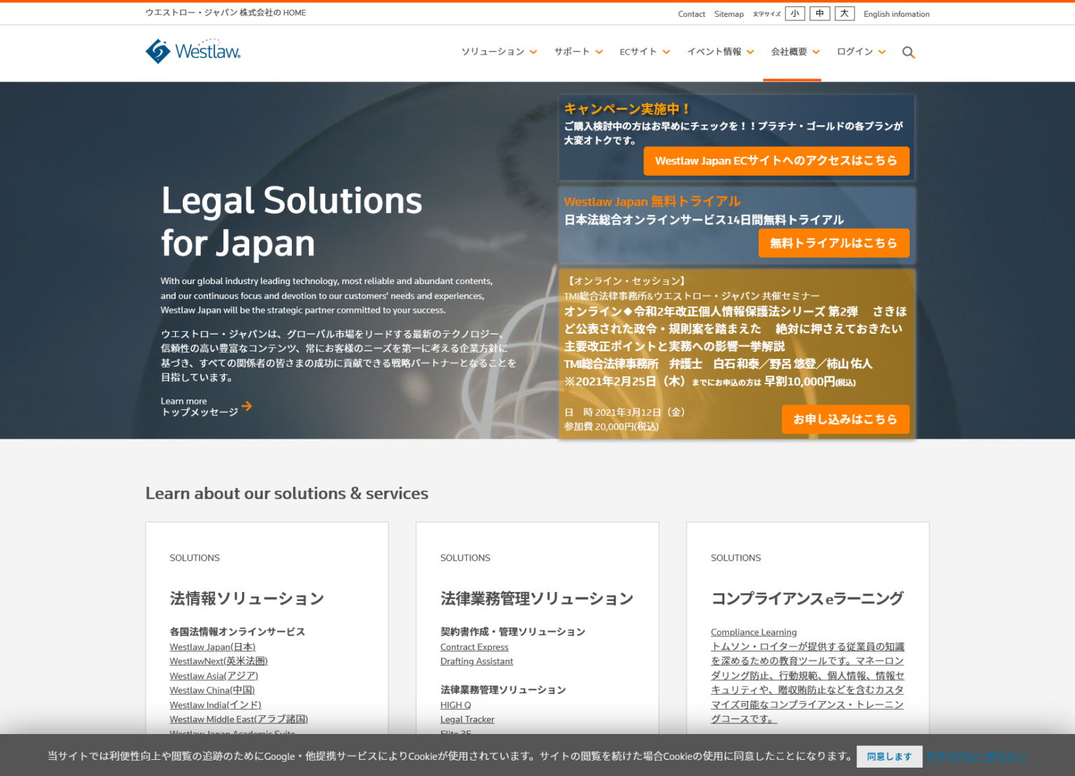The height and width of the screenshot is (776, 1075).
Task: Click the arrow beside トップメッセージ Learn more
Action: click(246, 406)
